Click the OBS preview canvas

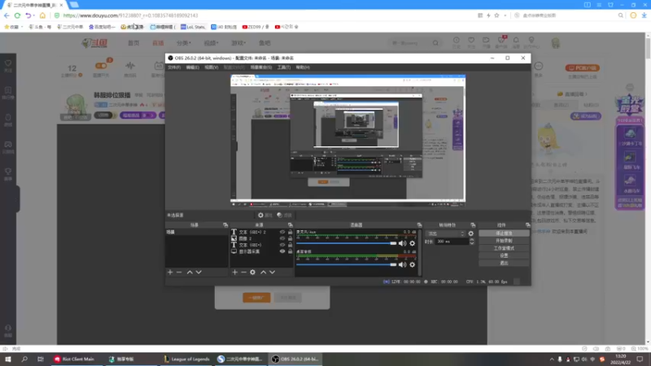(x=348, y=140)
